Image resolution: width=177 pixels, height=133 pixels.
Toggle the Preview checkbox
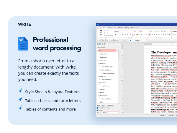97,110
